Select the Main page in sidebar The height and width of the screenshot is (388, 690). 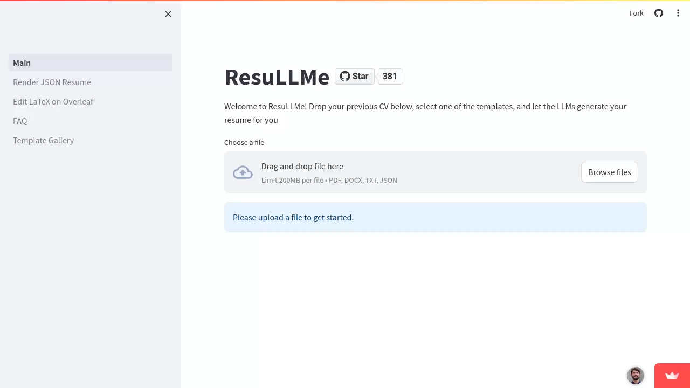point(91,63)
